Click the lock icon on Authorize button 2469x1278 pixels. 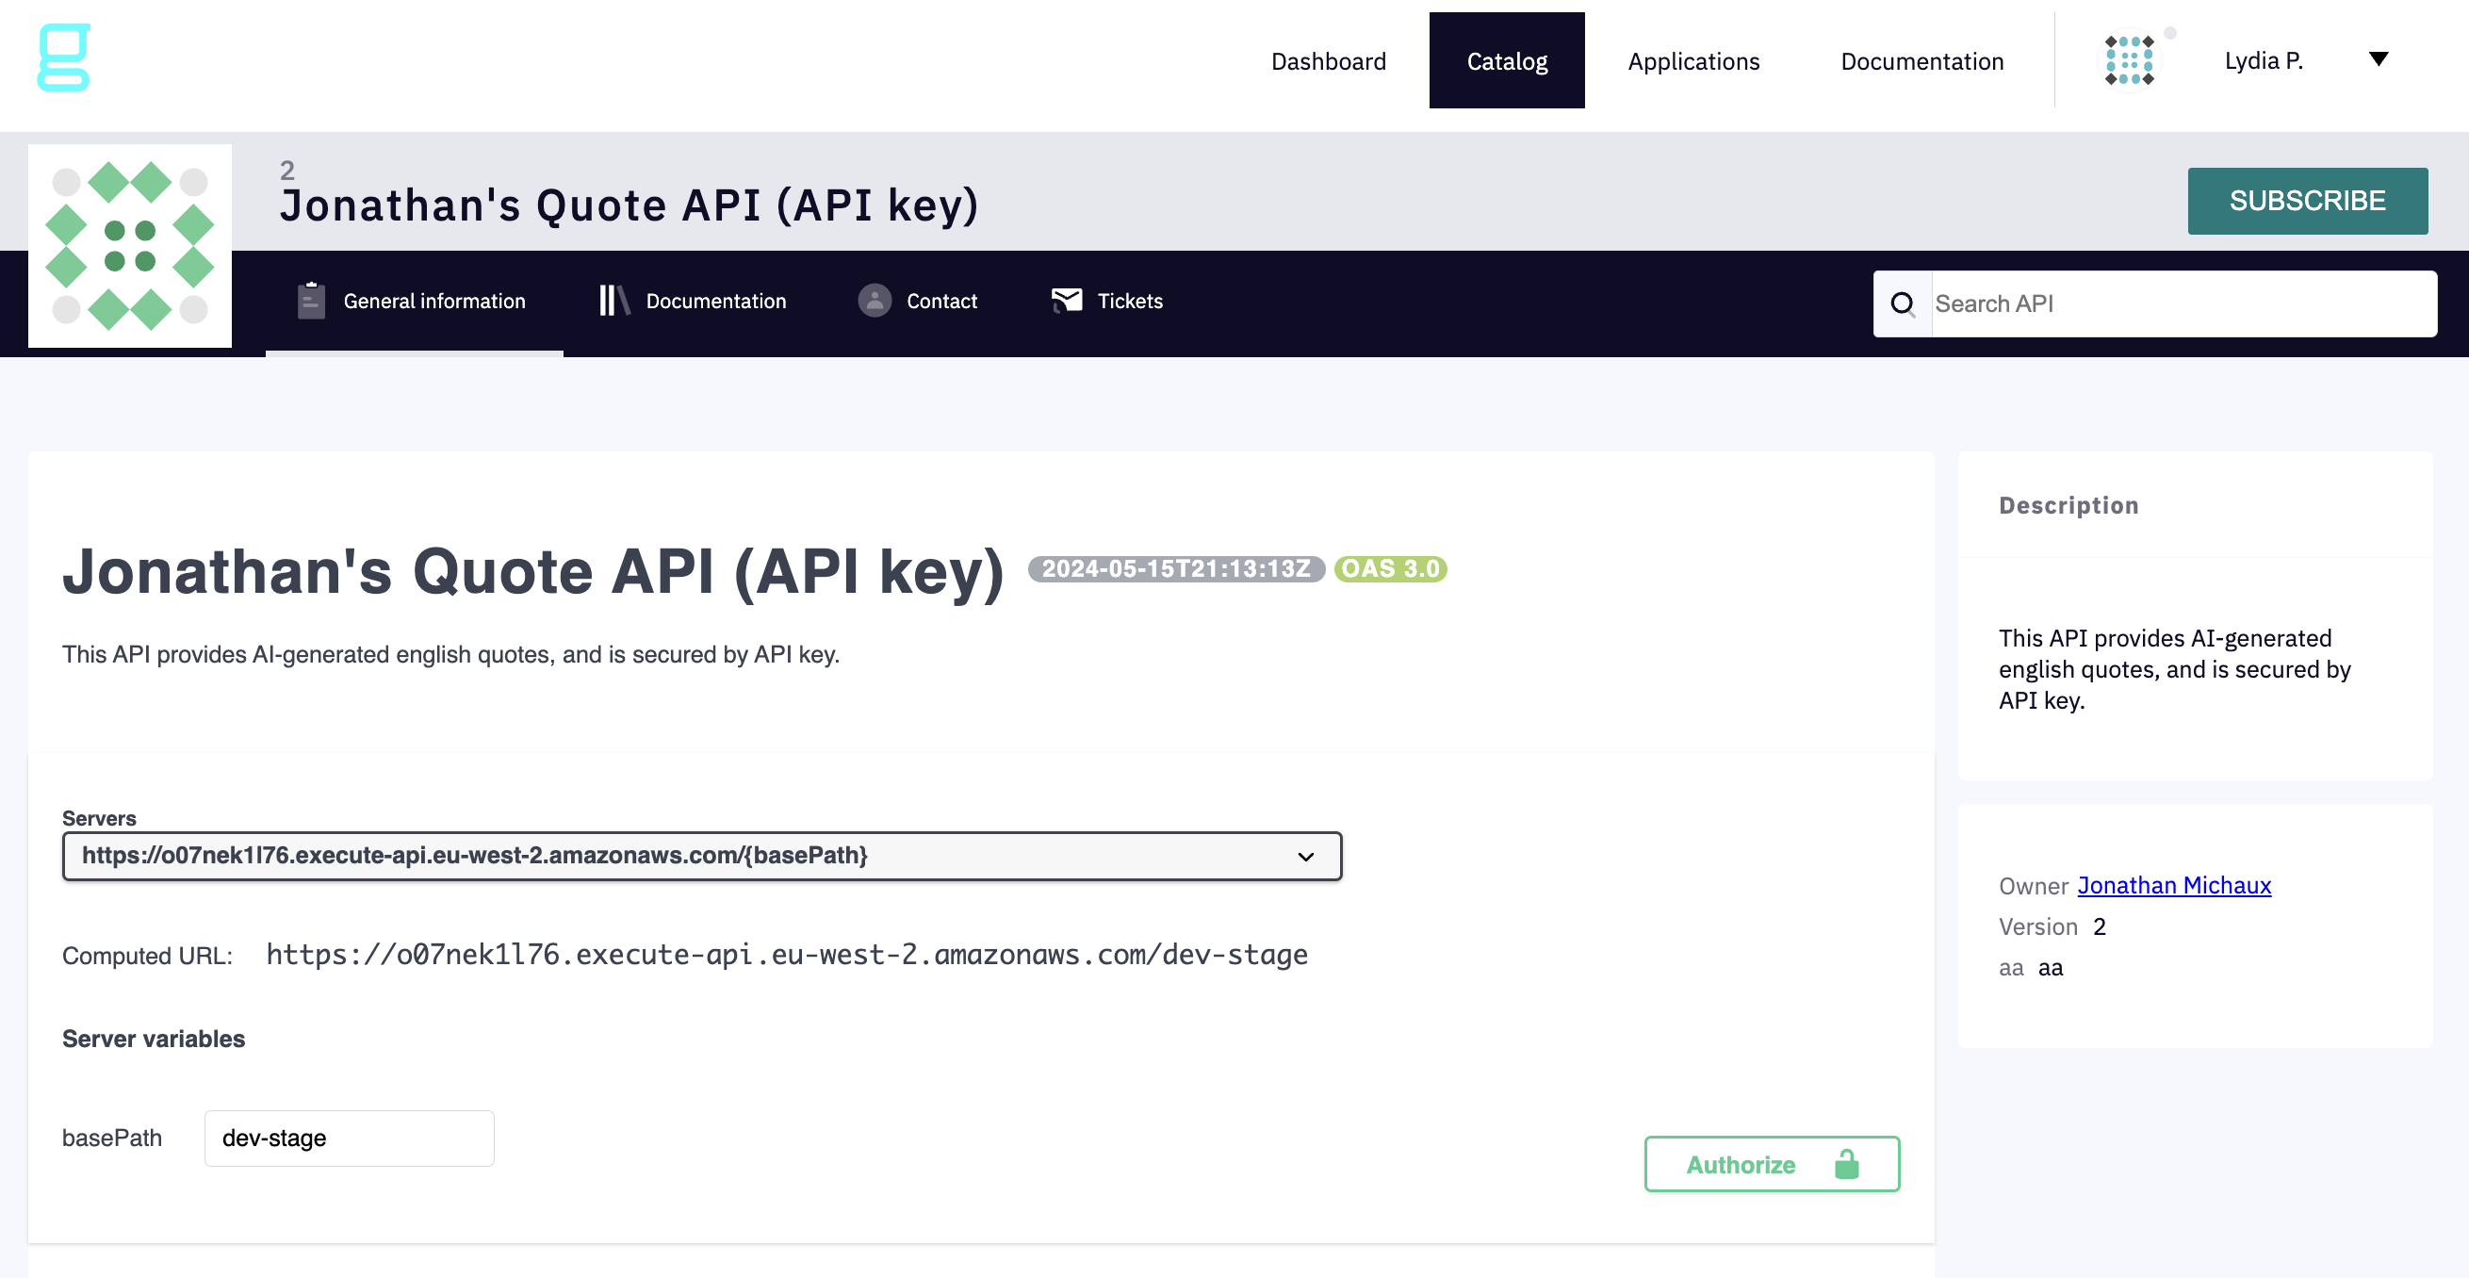[1846, 1165]
